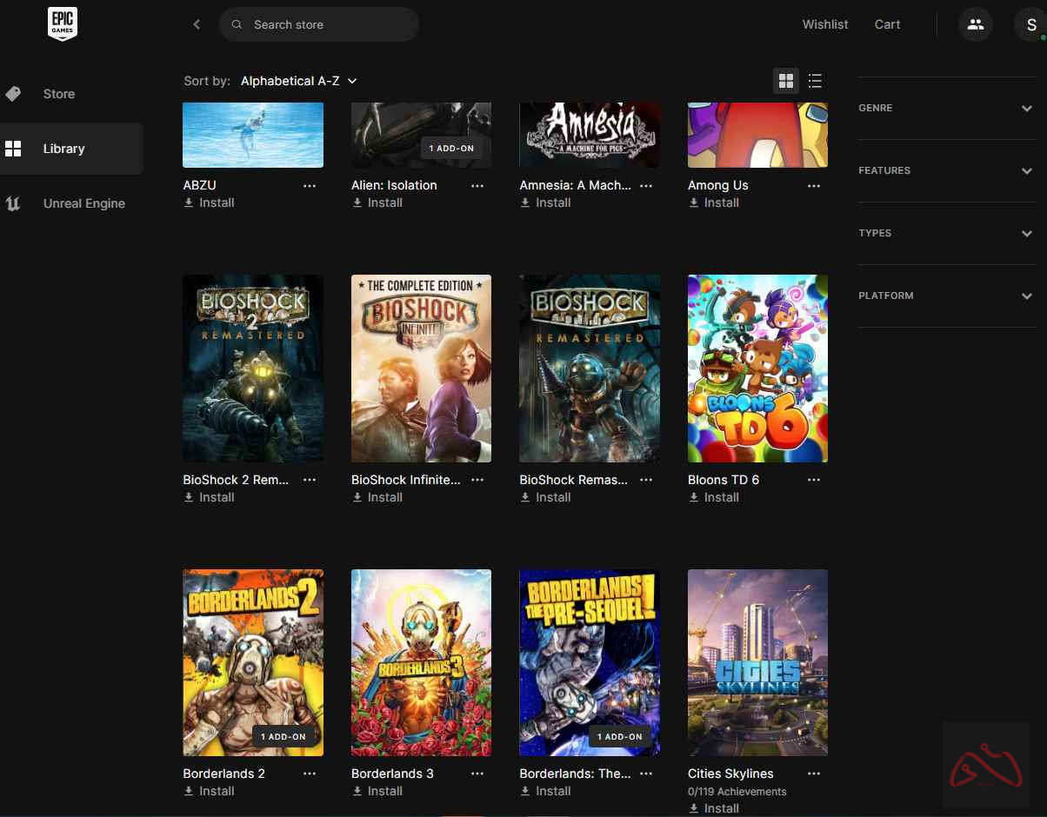Switch to the Store section
The width and height of the screenshot is (1047, 817).
[x=58, y=94]
